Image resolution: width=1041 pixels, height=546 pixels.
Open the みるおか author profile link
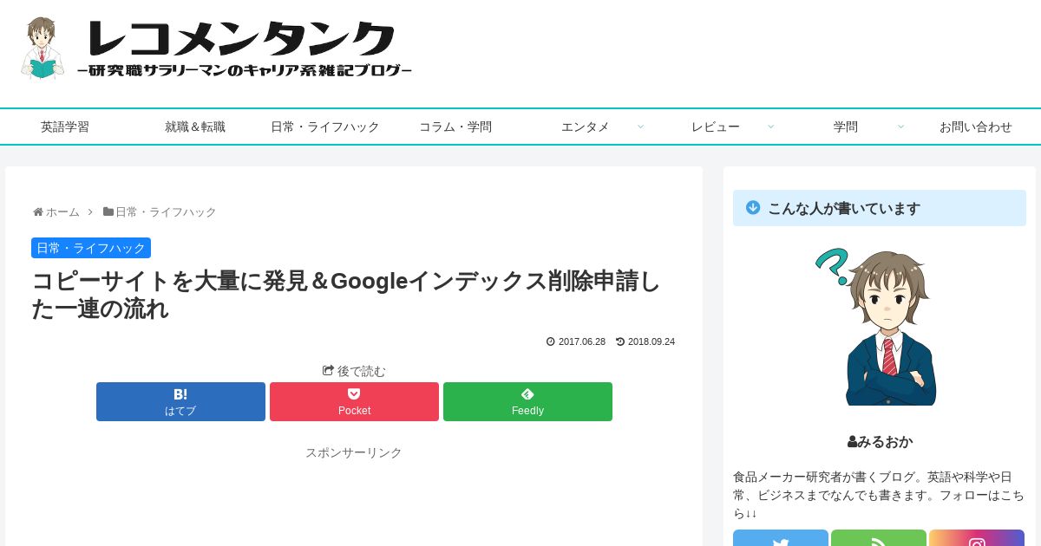(885, 442)
